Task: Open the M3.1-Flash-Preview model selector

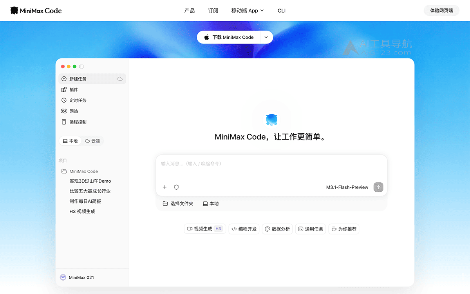Action: point(347,187)
